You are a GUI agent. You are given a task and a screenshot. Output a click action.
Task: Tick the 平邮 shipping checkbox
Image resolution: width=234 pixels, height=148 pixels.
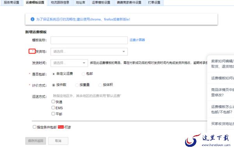[53, 114]
